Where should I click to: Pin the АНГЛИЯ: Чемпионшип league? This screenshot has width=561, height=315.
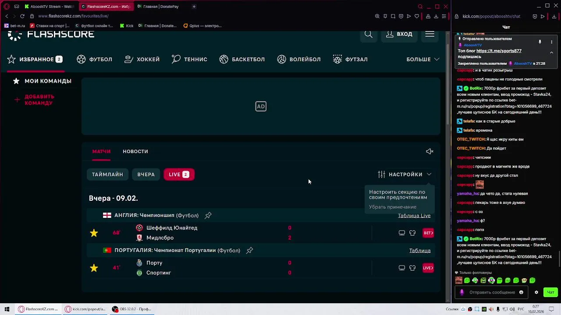pyautogui.click(x=208, y=215)
